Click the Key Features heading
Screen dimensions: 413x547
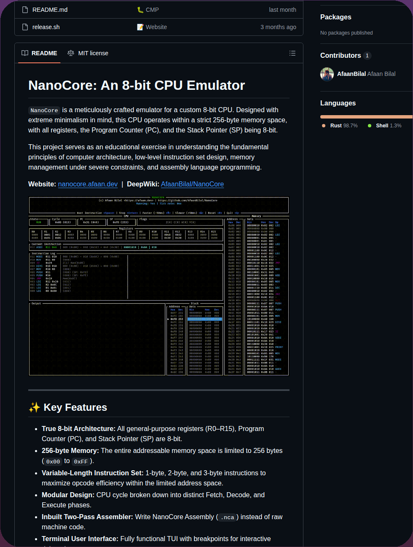67,407
